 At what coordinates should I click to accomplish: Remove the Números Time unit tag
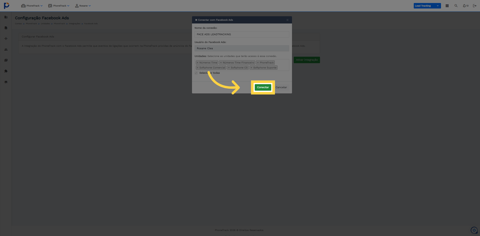[x=197, y=63]
